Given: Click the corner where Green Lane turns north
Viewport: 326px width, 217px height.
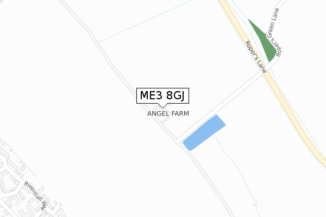Looking at the screenshot, I should click(278, 59).
